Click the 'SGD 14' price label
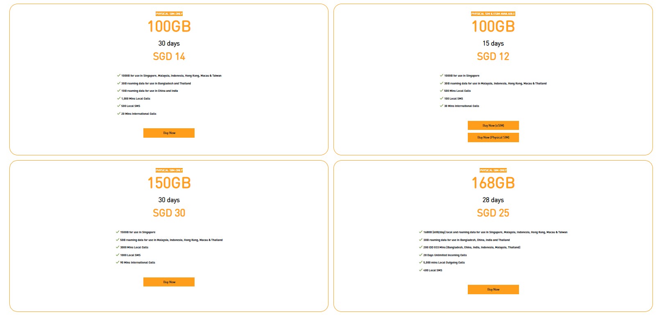The width and height of the screenshot is (664, 318). pyautogui.click(x=169, y=56)
